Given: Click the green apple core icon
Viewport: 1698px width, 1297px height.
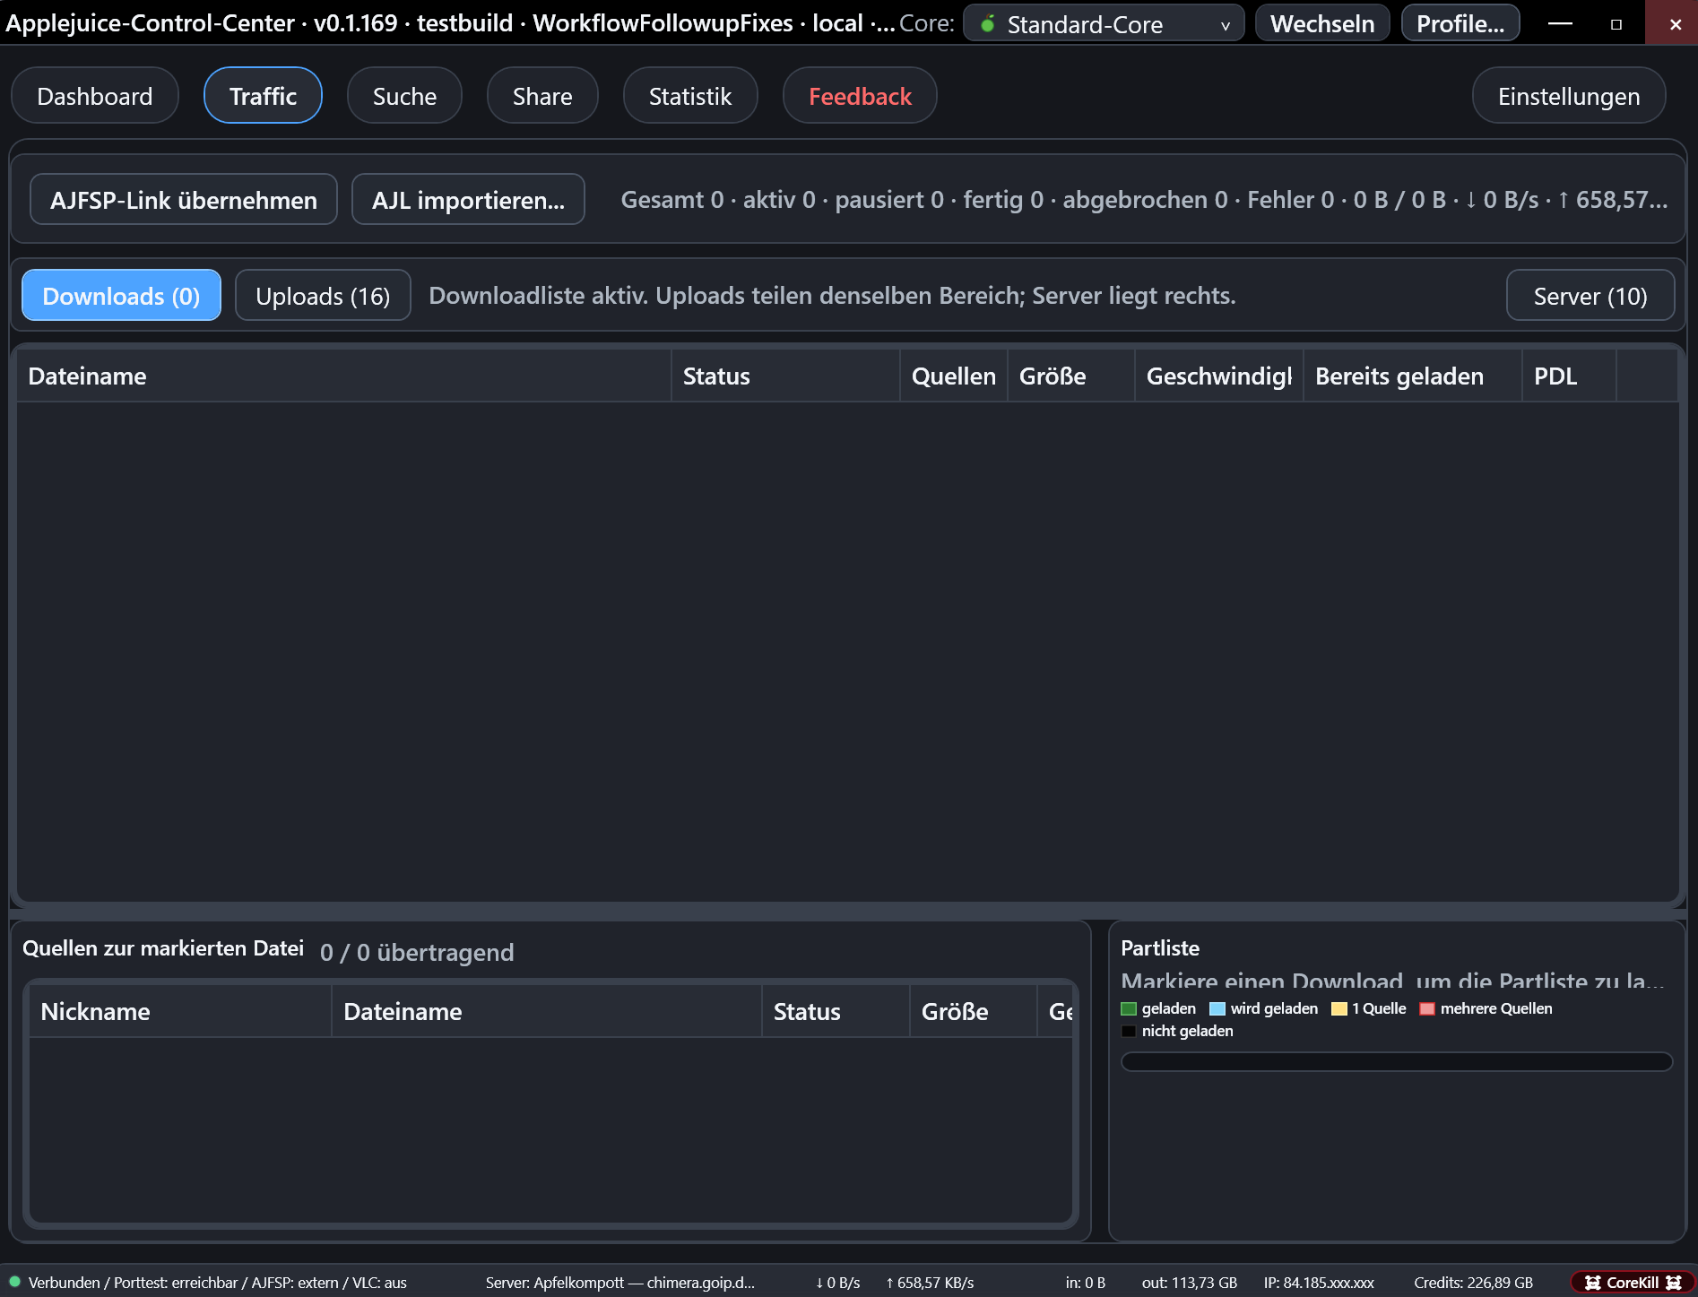Looking at the screenshot, I should 988,24.
